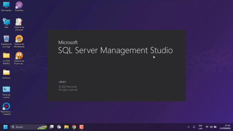Image resolution: width=233 pixels, height=131 pixels.
Task: Open the Windows Start menu
Action: click(5, 127)
